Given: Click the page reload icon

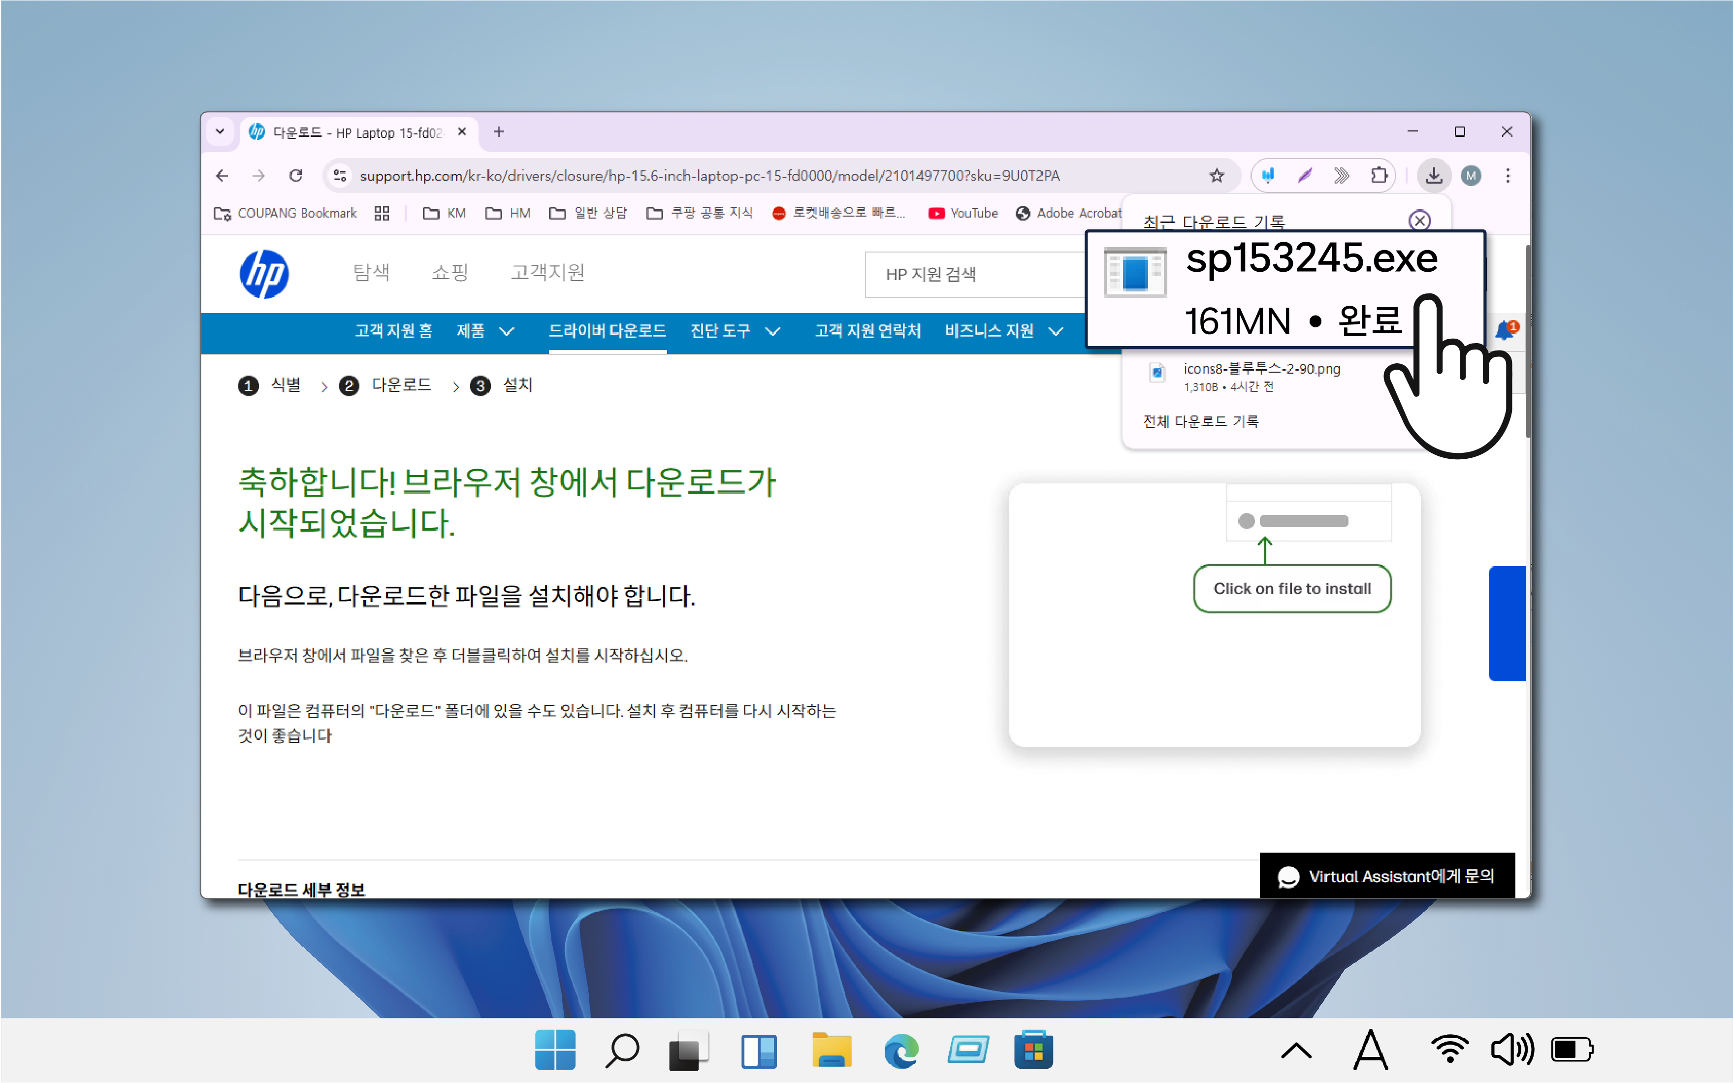Looking at the screenshot, I should point(295,175).
